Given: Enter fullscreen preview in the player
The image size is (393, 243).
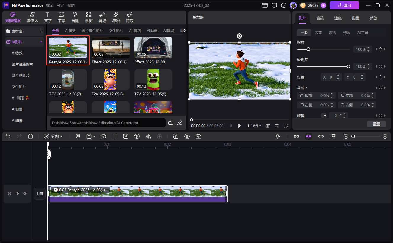Looking at the screenshot, I should (x=286, y=126).
